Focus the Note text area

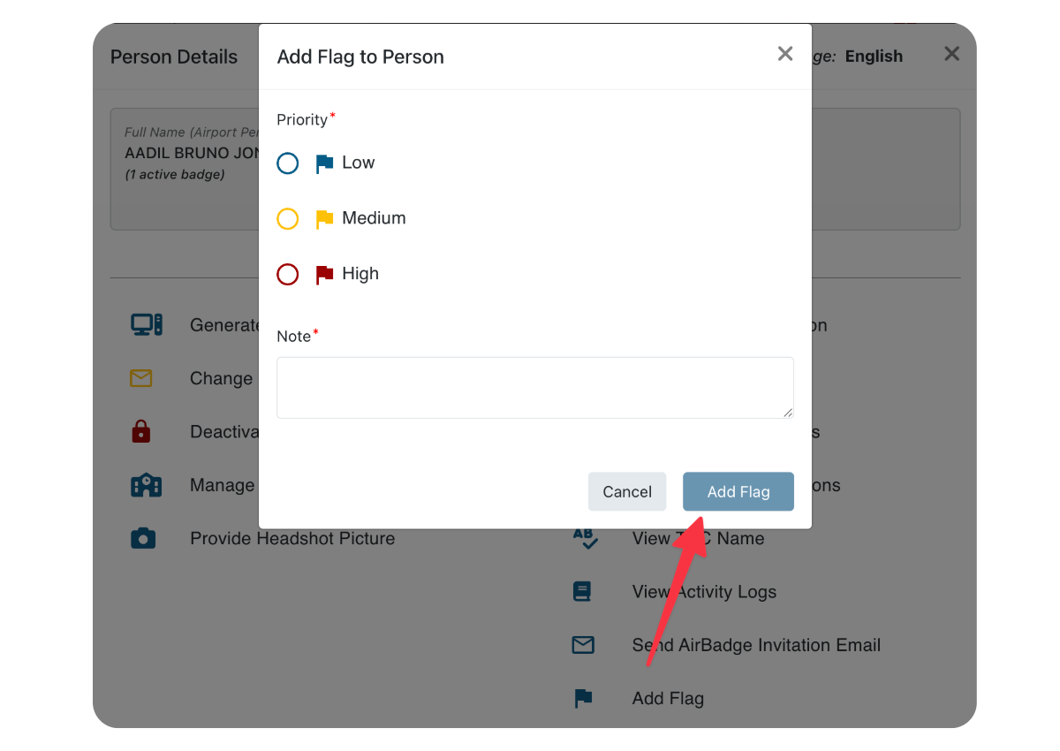pos(534,387)
